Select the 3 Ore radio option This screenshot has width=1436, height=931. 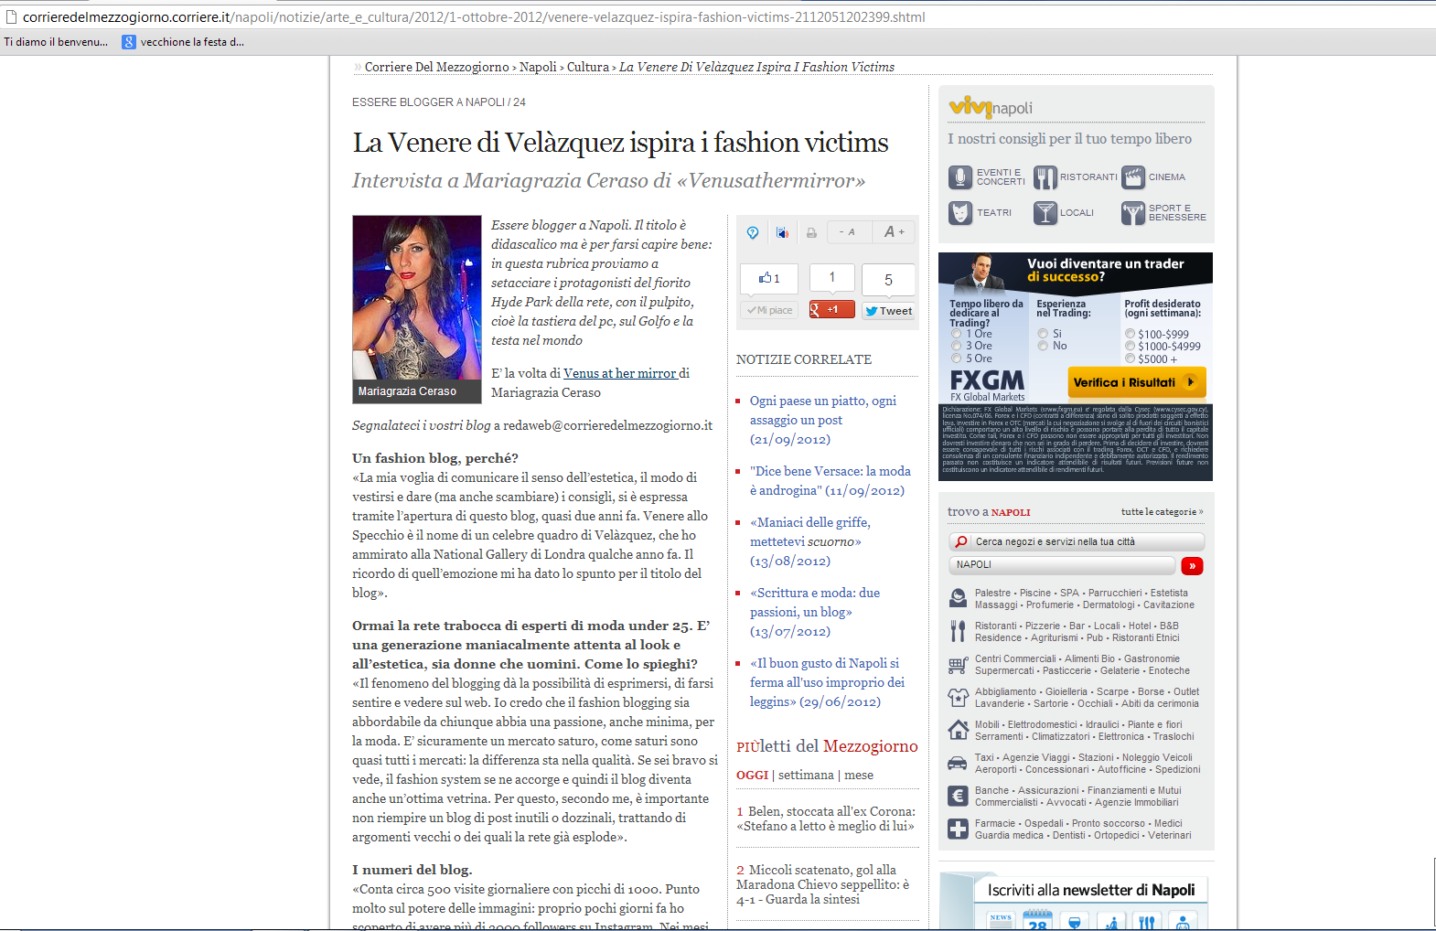coord(957,346)
